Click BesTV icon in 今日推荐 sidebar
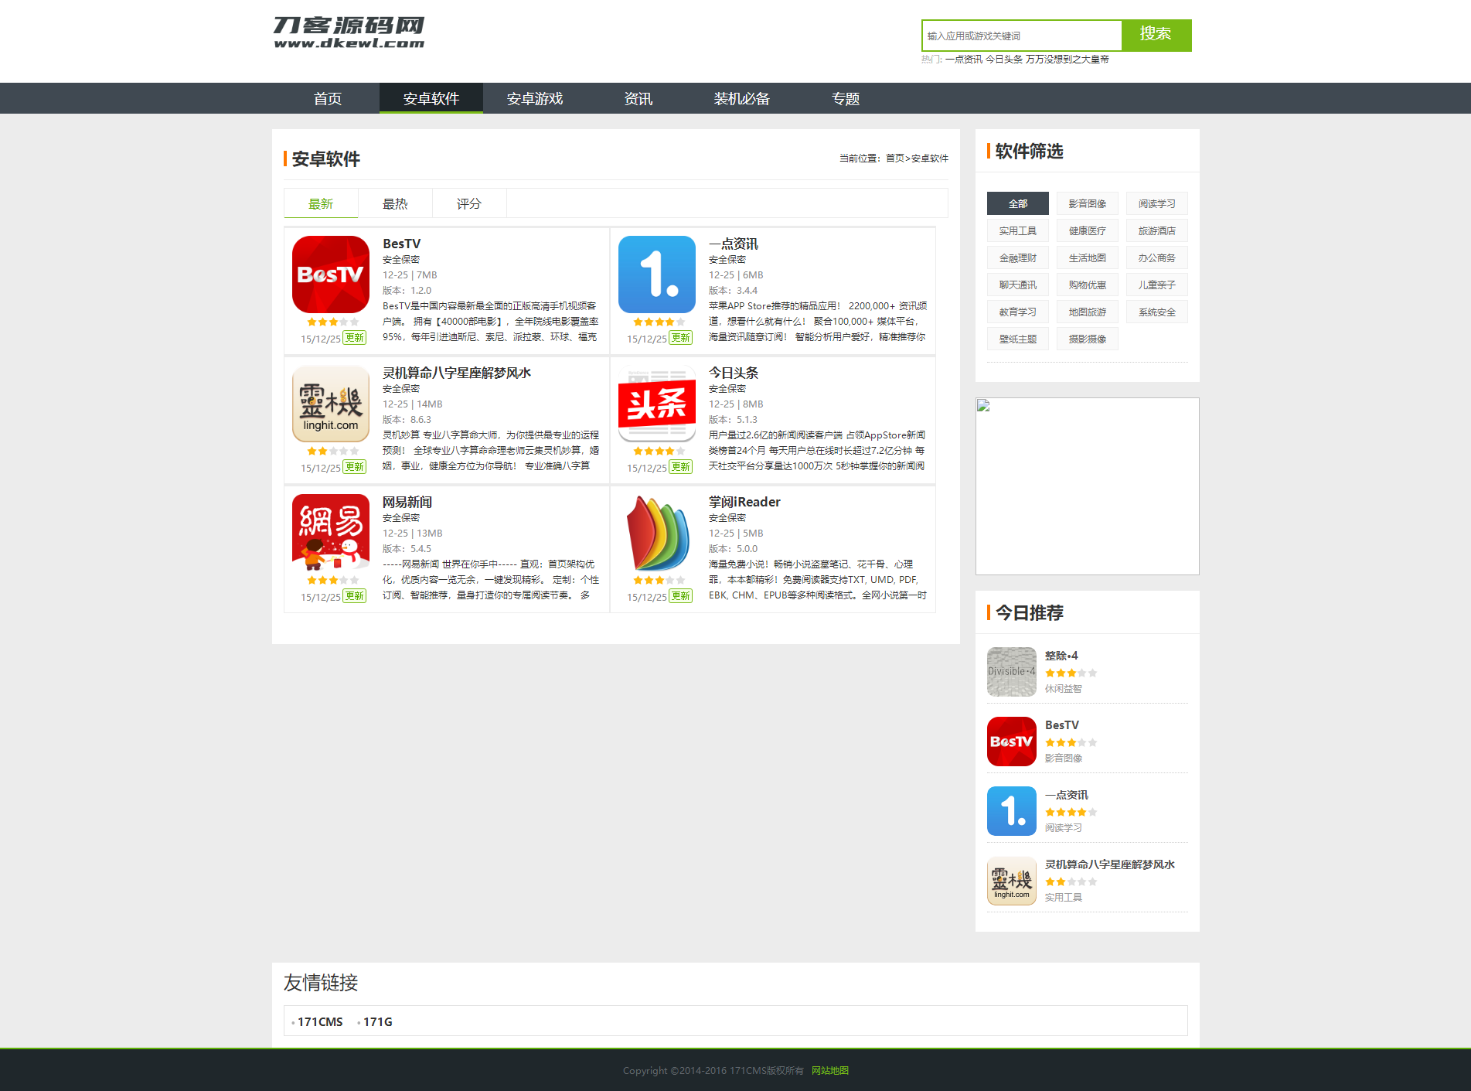 click(x=1012, y=742)
